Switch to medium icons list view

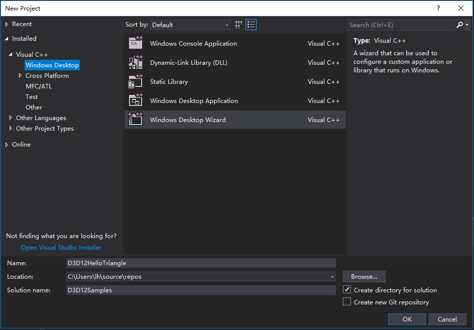(251, 25)
